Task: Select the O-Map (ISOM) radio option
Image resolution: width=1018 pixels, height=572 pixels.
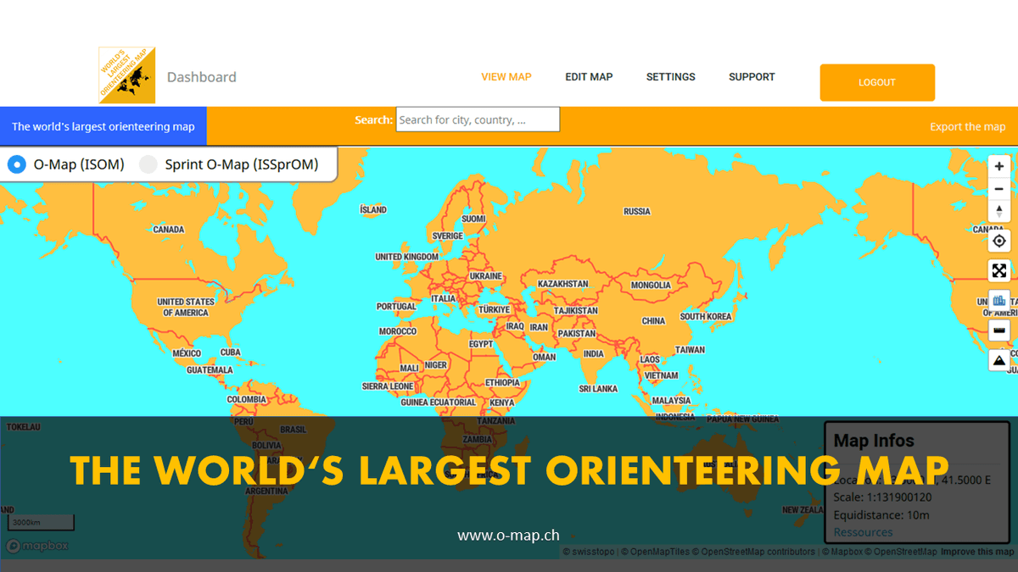Action: click(16, 165)
